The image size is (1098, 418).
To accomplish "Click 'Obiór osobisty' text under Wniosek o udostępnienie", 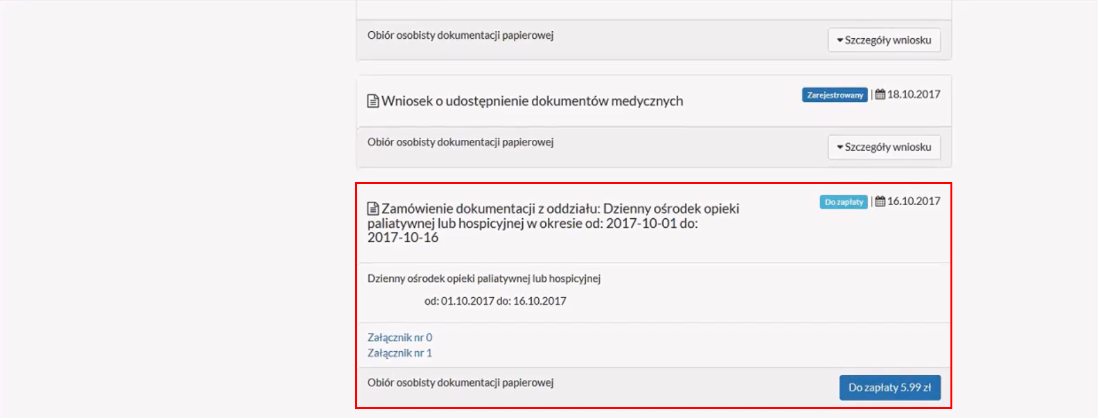I will [461, 142].
